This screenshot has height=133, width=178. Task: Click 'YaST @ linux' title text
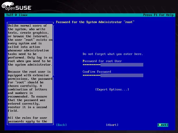click(17, 15)
